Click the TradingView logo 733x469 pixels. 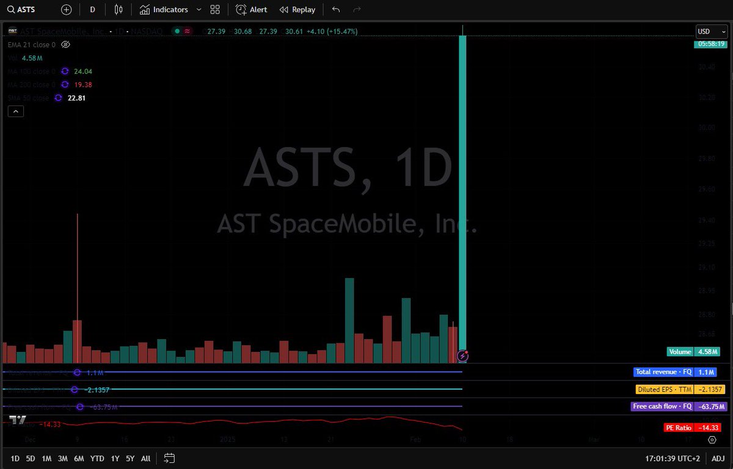18,420
